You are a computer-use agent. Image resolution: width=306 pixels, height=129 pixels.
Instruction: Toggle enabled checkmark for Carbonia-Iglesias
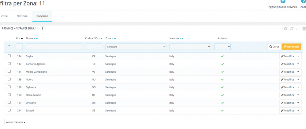click(x=222, y=64)
